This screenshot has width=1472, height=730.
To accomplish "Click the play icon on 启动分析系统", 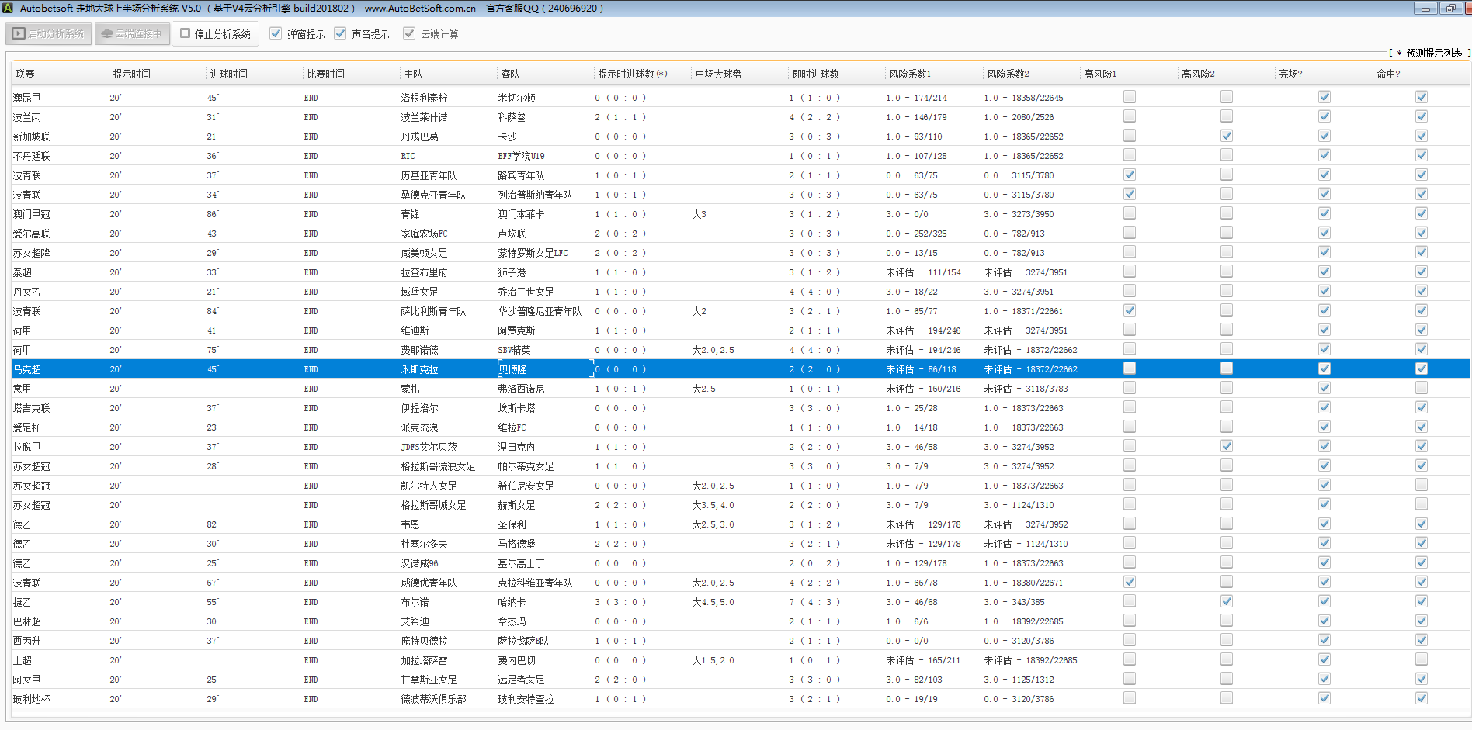I will pos(19,34).
